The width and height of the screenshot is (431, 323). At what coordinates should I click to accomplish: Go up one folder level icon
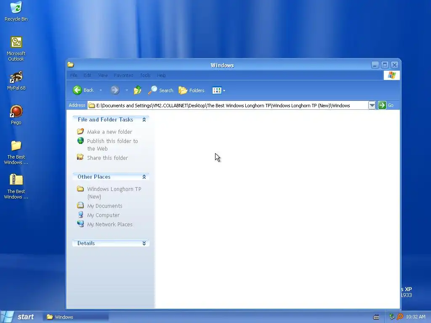coord(138,90)
